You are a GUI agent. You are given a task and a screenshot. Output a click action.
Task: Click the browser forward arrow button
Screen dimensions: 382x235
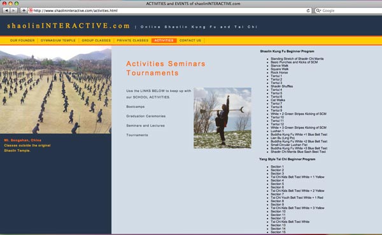click(x=13, y=10)
